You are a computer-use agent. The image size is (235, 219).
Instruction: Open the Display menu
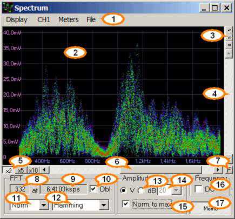(17, 19)
